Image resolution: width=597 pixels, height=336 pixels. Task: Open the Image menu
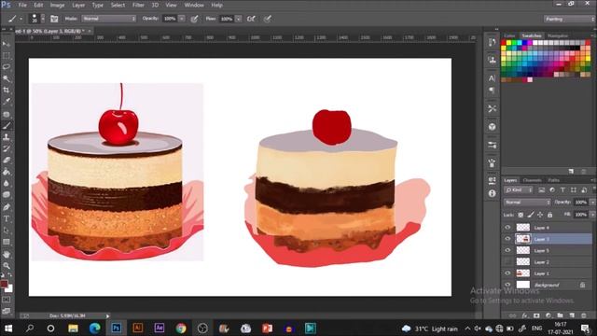(58, 5)
